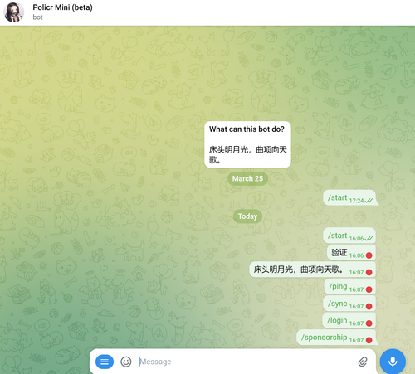Open the emoji picker smiley icon
The height and width of the screenshot is (374, 415).
(126, 362)
